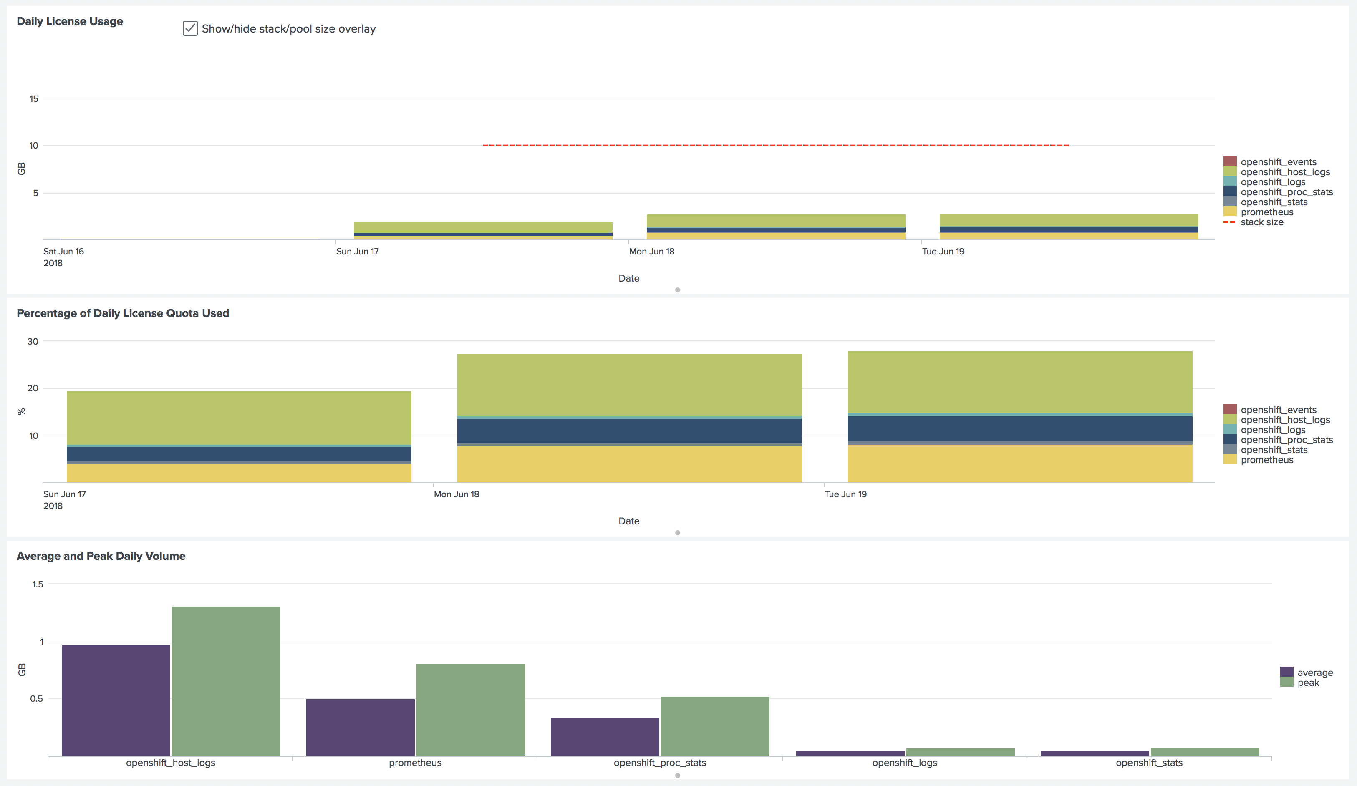Select Mon Jun 18 openshift_host_logs segment in usage chart
The width and height of the screenshot is (1357, 786).
click(x=776, y=221)
